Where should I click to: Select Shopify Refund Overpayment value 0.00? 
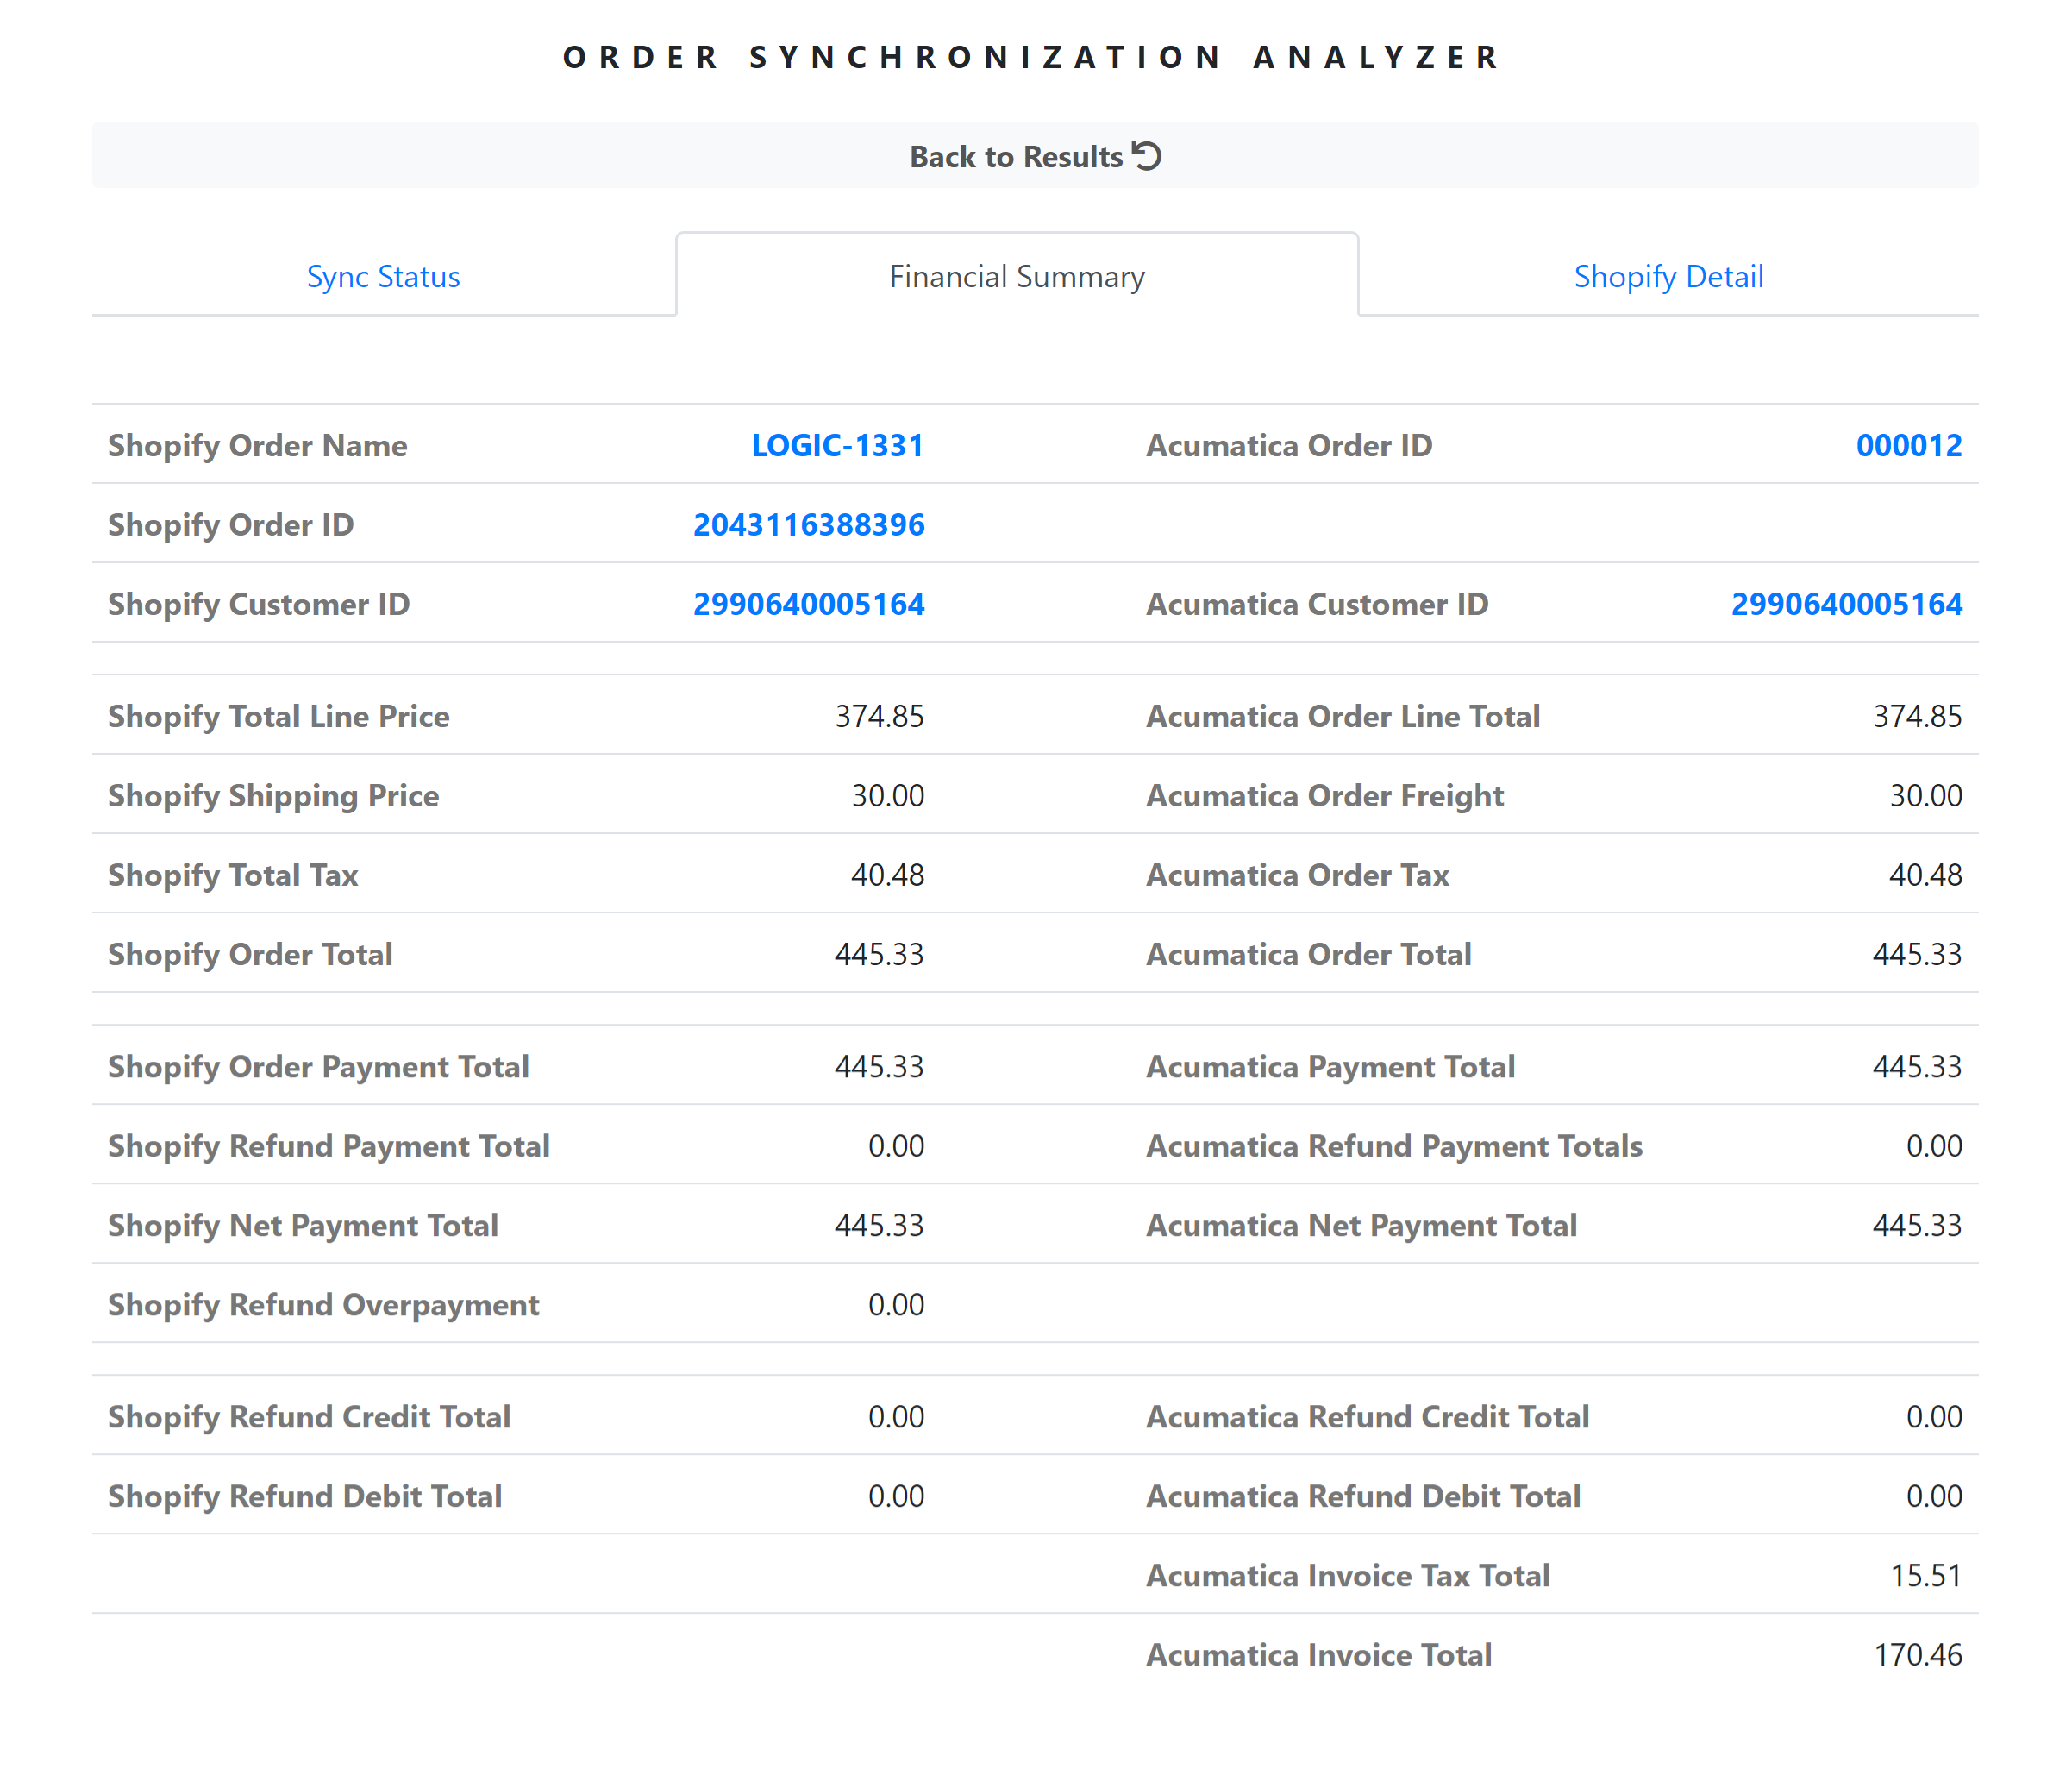(x=896, y=1305)
